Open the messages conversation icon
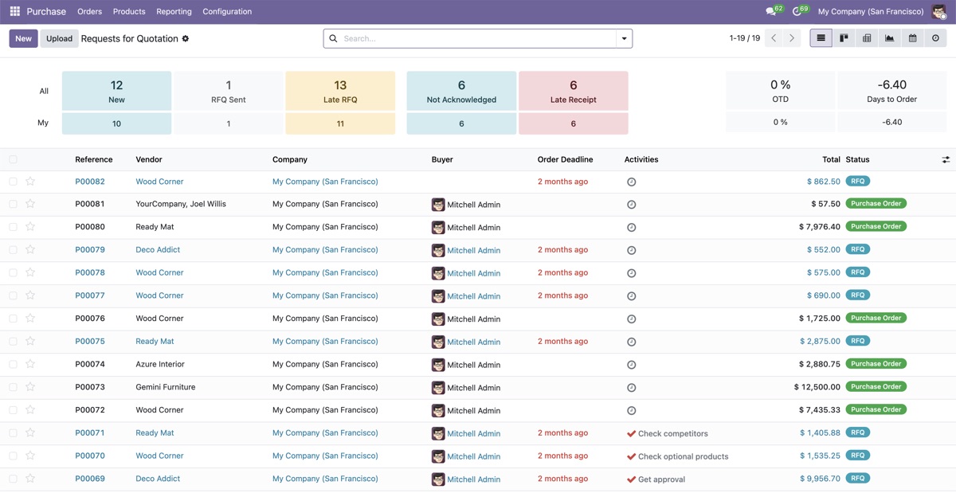Image resolution: width=956 pixels, height=493 pixels. pos(771,11)
